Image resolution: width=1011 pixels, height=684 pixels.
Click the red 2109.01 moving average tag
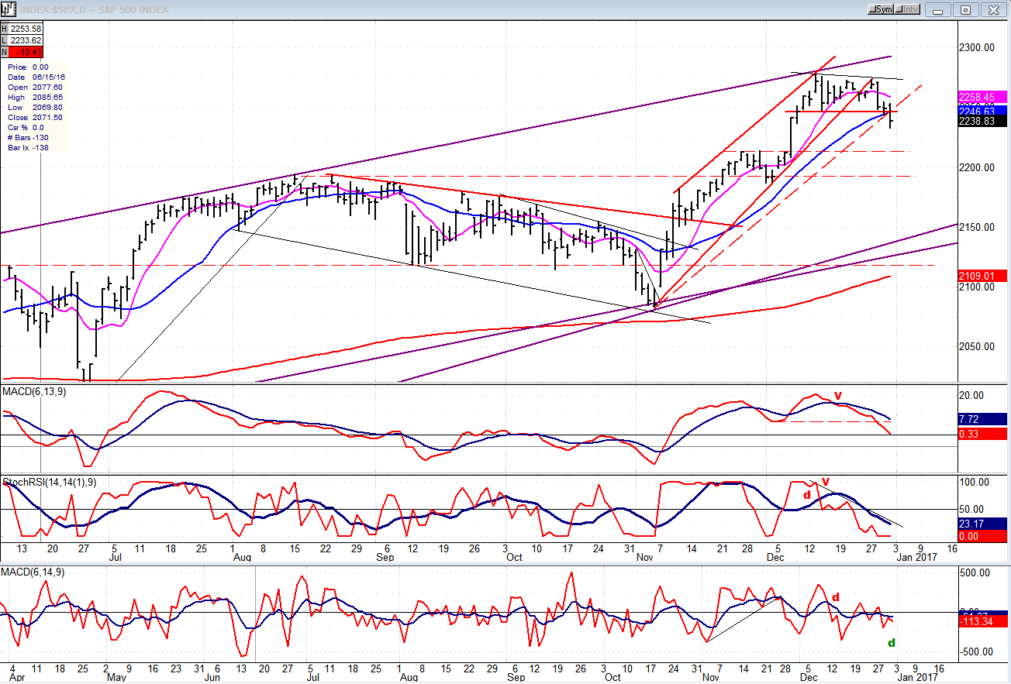click(982, 276)
